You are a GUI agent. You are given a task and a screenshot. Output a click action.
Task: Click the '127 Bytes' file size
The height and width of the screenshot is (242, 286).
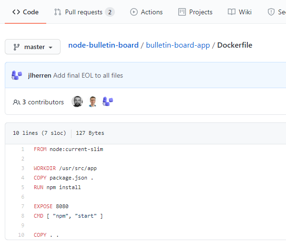coord(90,133)
